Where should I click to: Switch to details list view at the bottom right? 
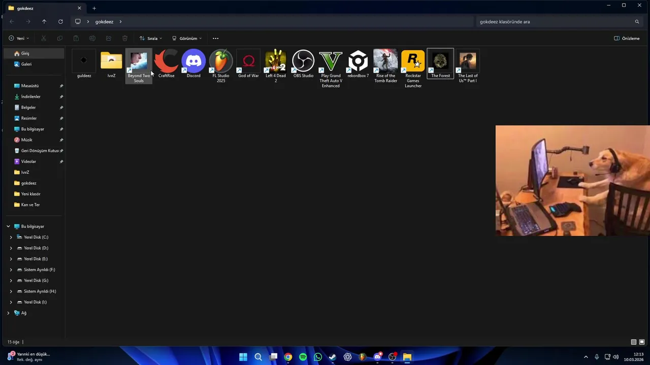pyautogui.click(x=634, y=342)
